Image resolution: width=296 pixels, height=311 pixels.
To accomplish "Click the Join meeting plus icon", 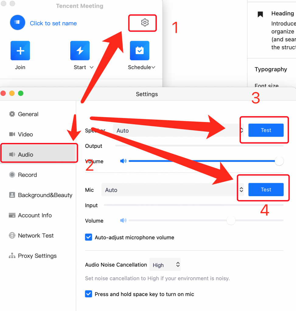I will click(20, 51).
